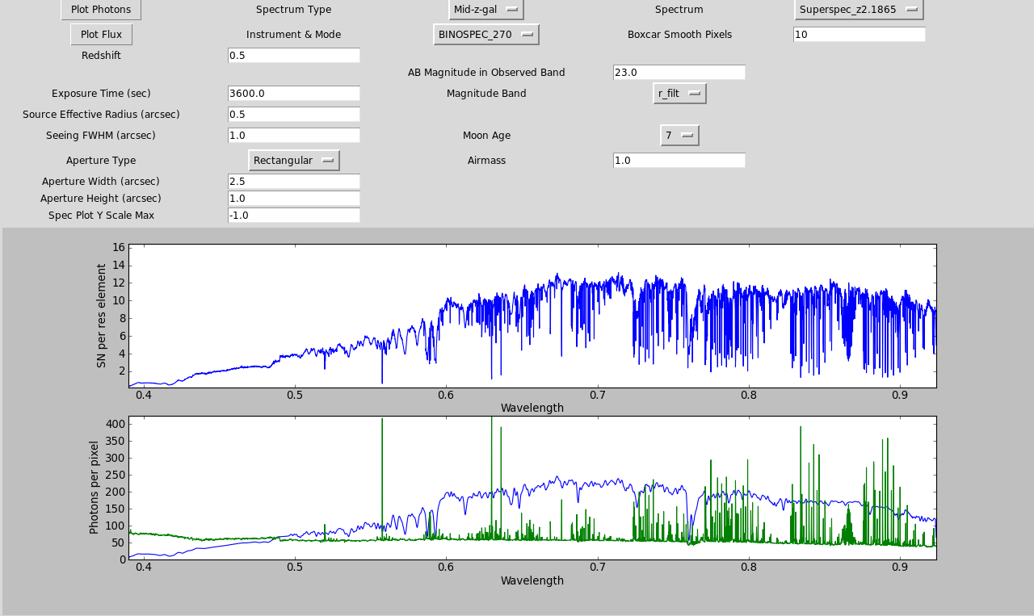Image resolution: width=1034 pixels, height=616 pixels.
Task: Click the Aperture Height input field
Action: click(293, 199)
